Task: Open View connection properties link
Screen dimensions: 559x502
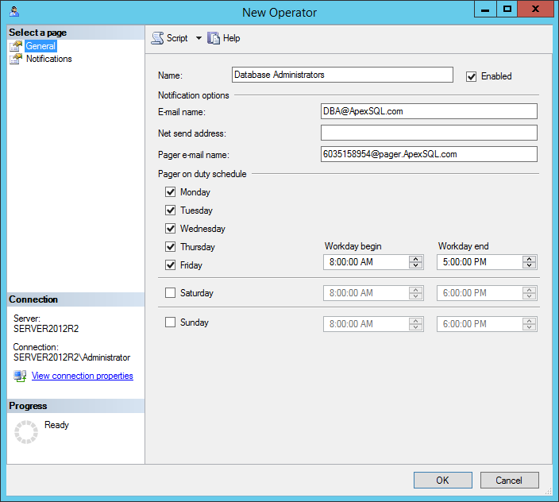Action: tap(83, 376)
